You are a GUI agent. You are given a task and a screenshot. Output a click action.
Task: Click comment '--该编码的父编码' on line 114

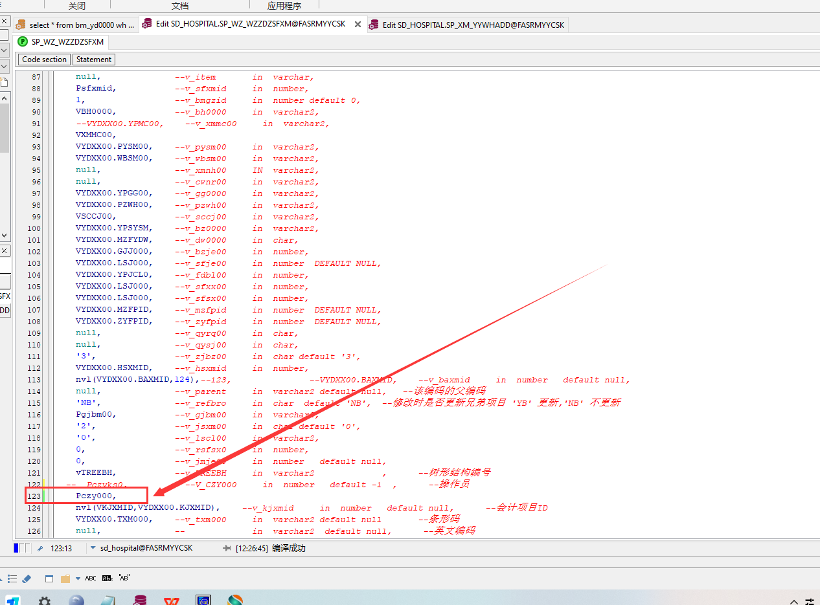click(x=444, y=391)
